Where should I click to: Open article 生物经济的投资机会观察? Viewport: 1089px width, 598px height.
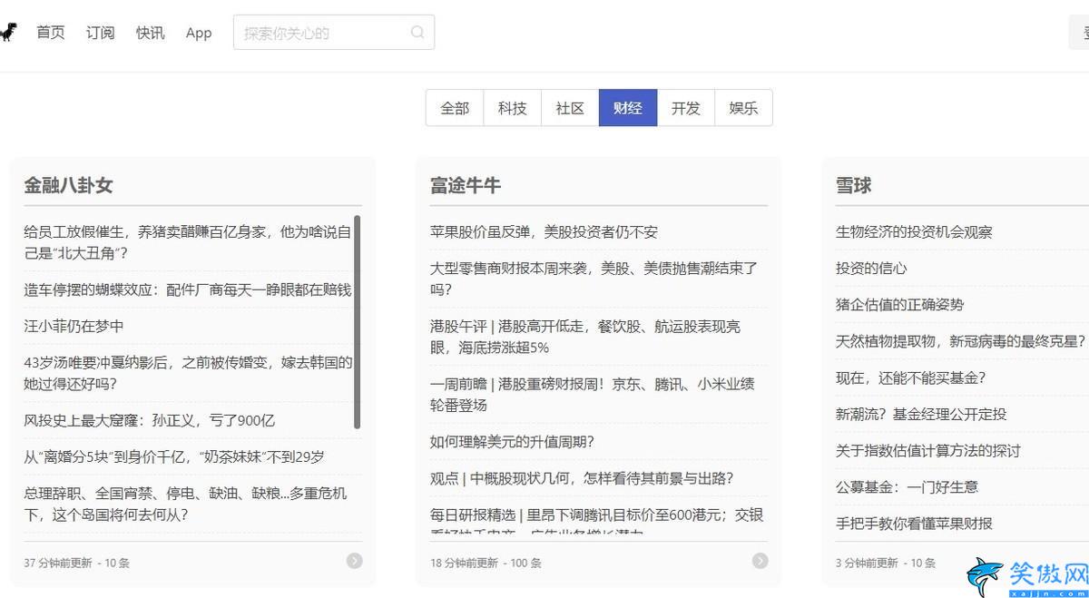tap(914, 231)
